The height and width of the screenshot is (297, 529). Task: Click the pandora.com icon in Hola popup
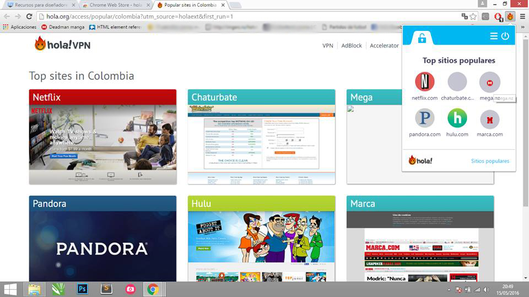coord(424,118)
